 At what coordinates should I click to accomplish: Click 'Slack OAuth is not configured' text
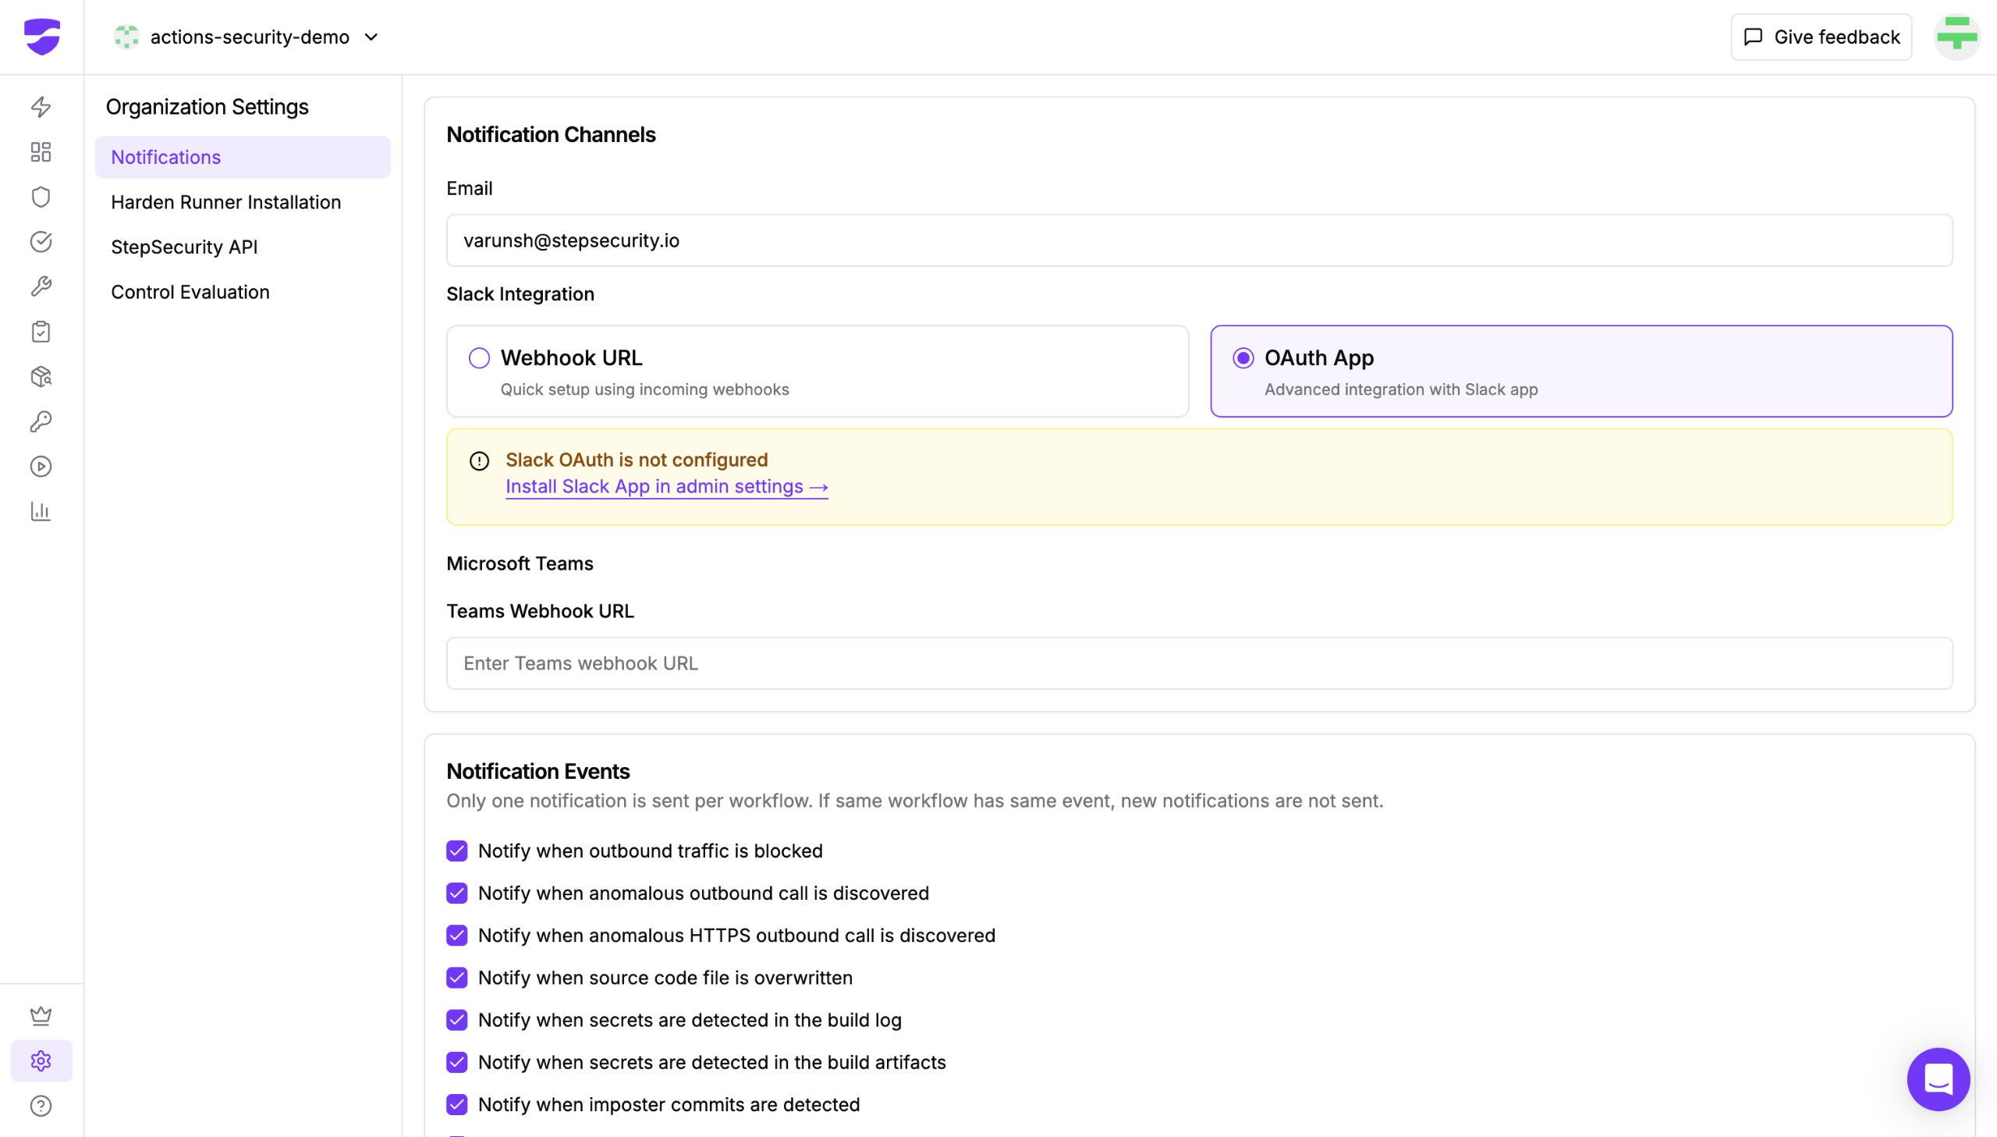[x=637, y=460]
